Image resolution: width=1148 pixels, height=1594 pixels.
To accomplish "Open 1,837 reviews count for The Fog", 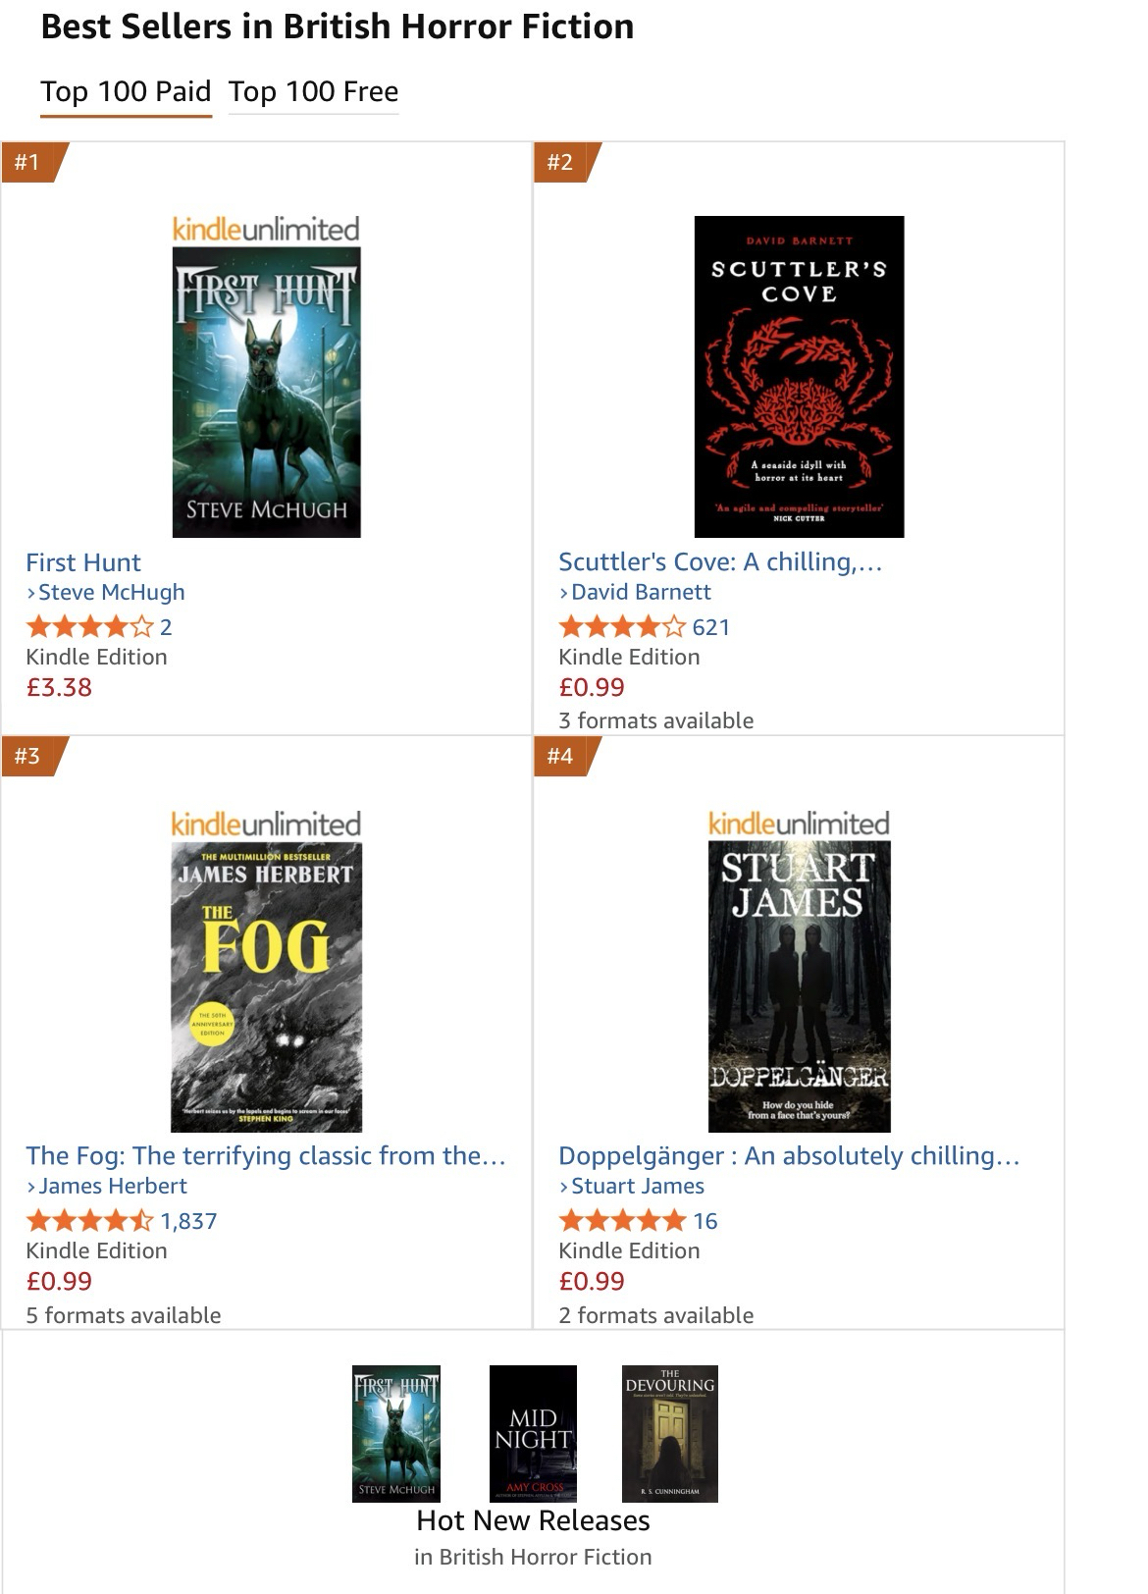I will 188,1222.
